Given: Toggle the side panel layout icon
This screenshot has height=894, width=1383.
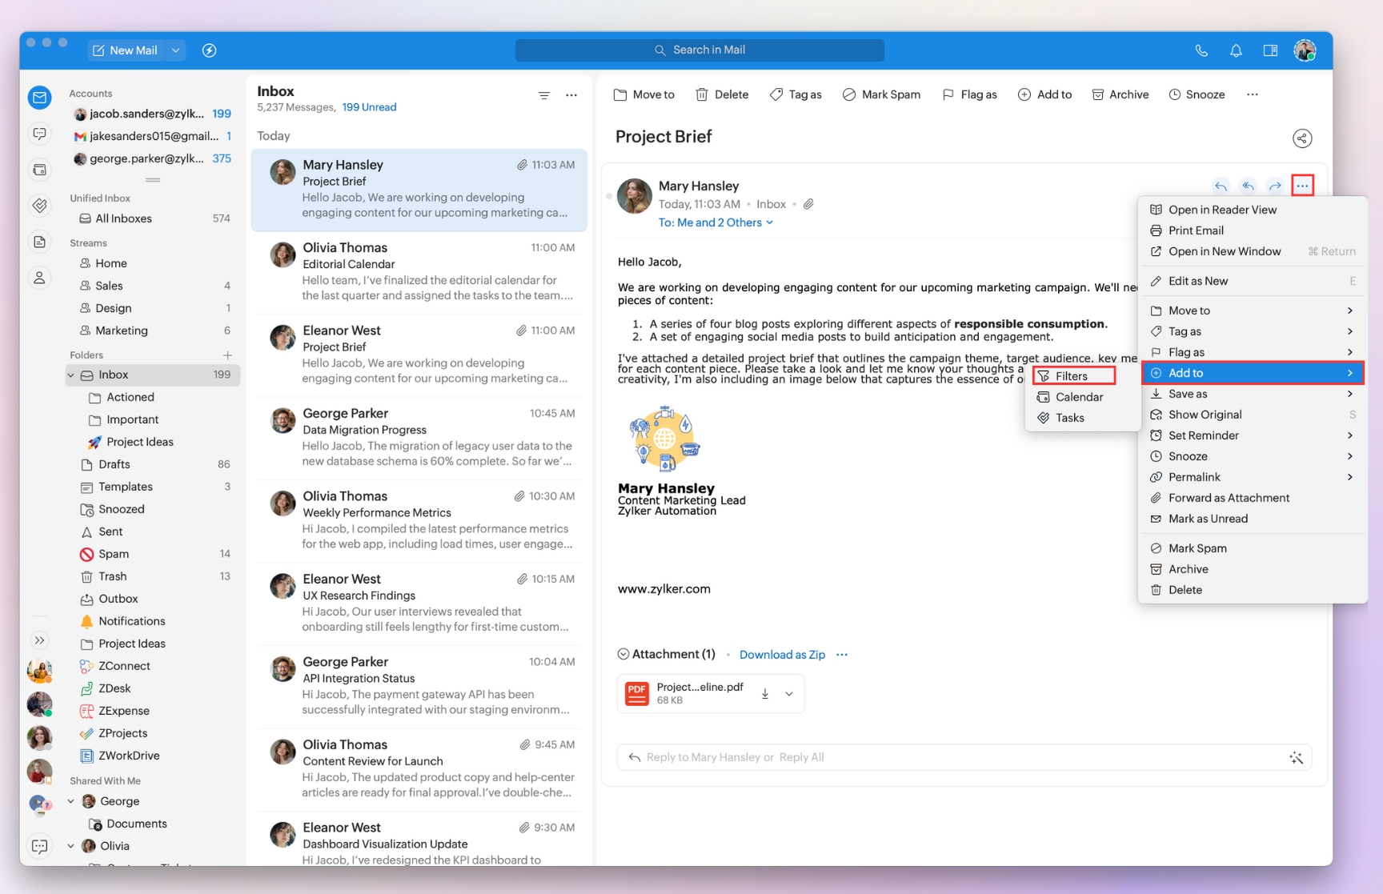Looking at the screenshot, I should tap(1270, 50).
